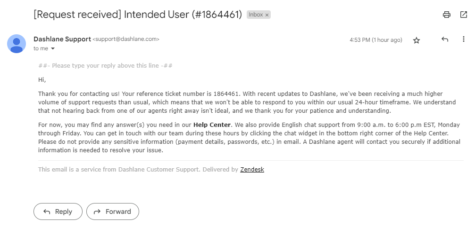Screen dimensions: 475x227
Task: Click the Dashlane Support sender name
Action: click(x=62, y=39)
